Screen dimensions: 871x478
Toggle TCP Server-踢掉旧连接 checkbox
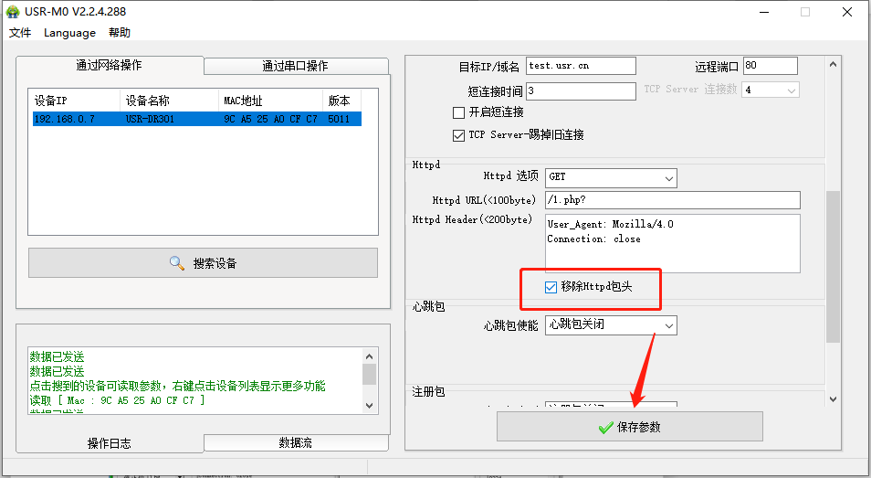tap(459, 135)
